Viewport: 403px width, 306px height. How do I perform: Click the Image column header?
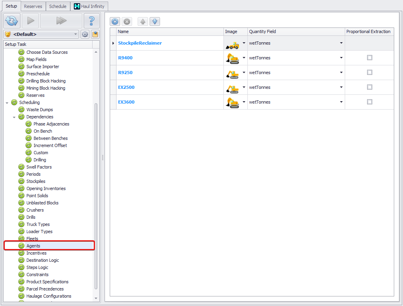point(235,31)
